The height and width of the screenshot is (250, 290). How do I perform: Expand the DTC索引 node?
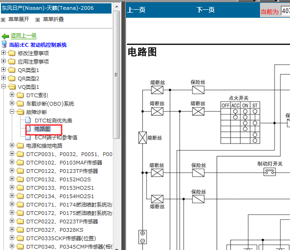point(12,95)
